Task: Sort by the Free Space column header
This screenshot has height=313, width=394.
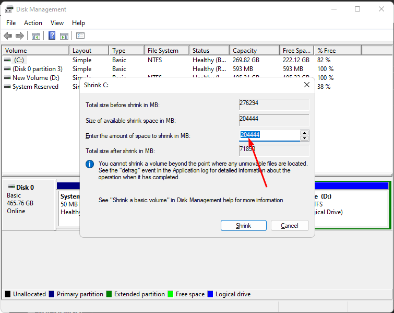Action: (296, 51)
